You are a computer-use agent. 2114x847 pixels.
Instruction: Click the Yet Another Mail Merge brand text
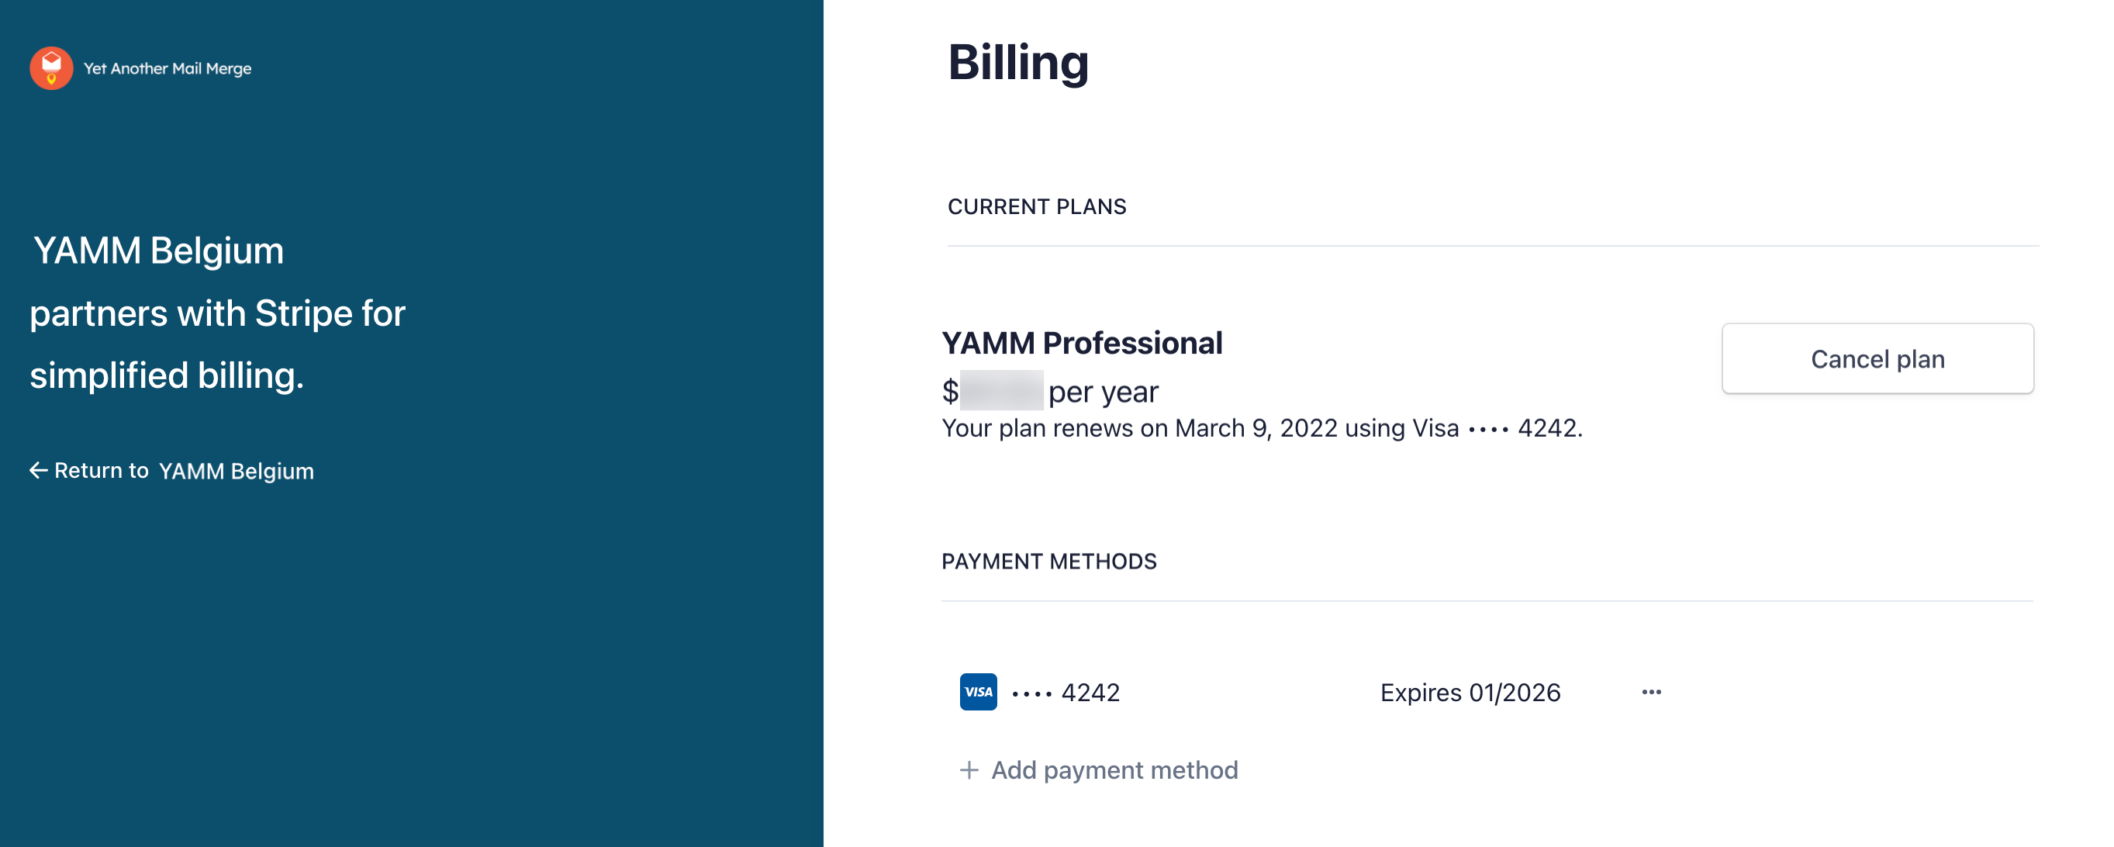pyautogui.click(x=168, y=69)
